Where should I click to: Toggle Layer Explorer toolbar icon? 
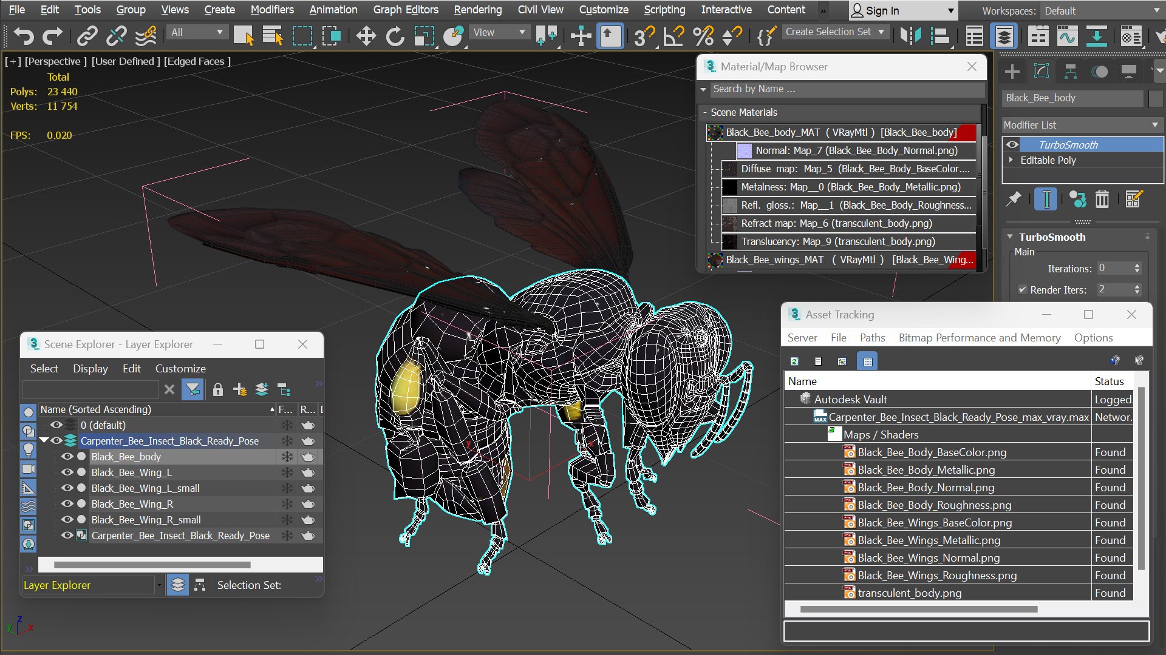[x=1004, y=36]
